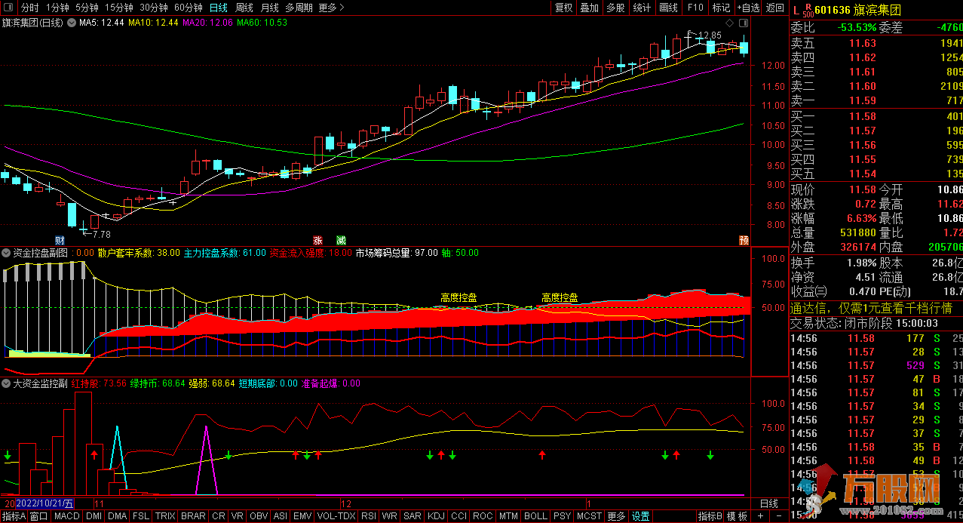Click the 预 forecast marker icon

[744, 240]
